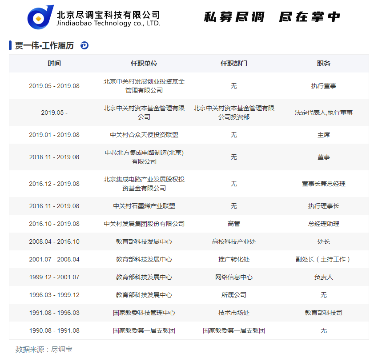The image size is (378, 358).
Task: Click the 职务 column header
Action: [323, 64]
